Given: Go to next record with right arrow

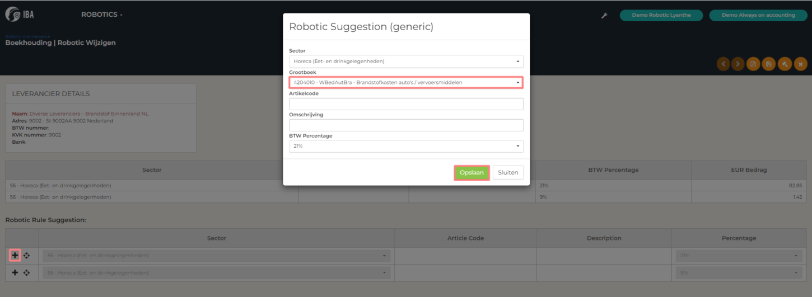Looking at the screenshot, I should (738, 64).
